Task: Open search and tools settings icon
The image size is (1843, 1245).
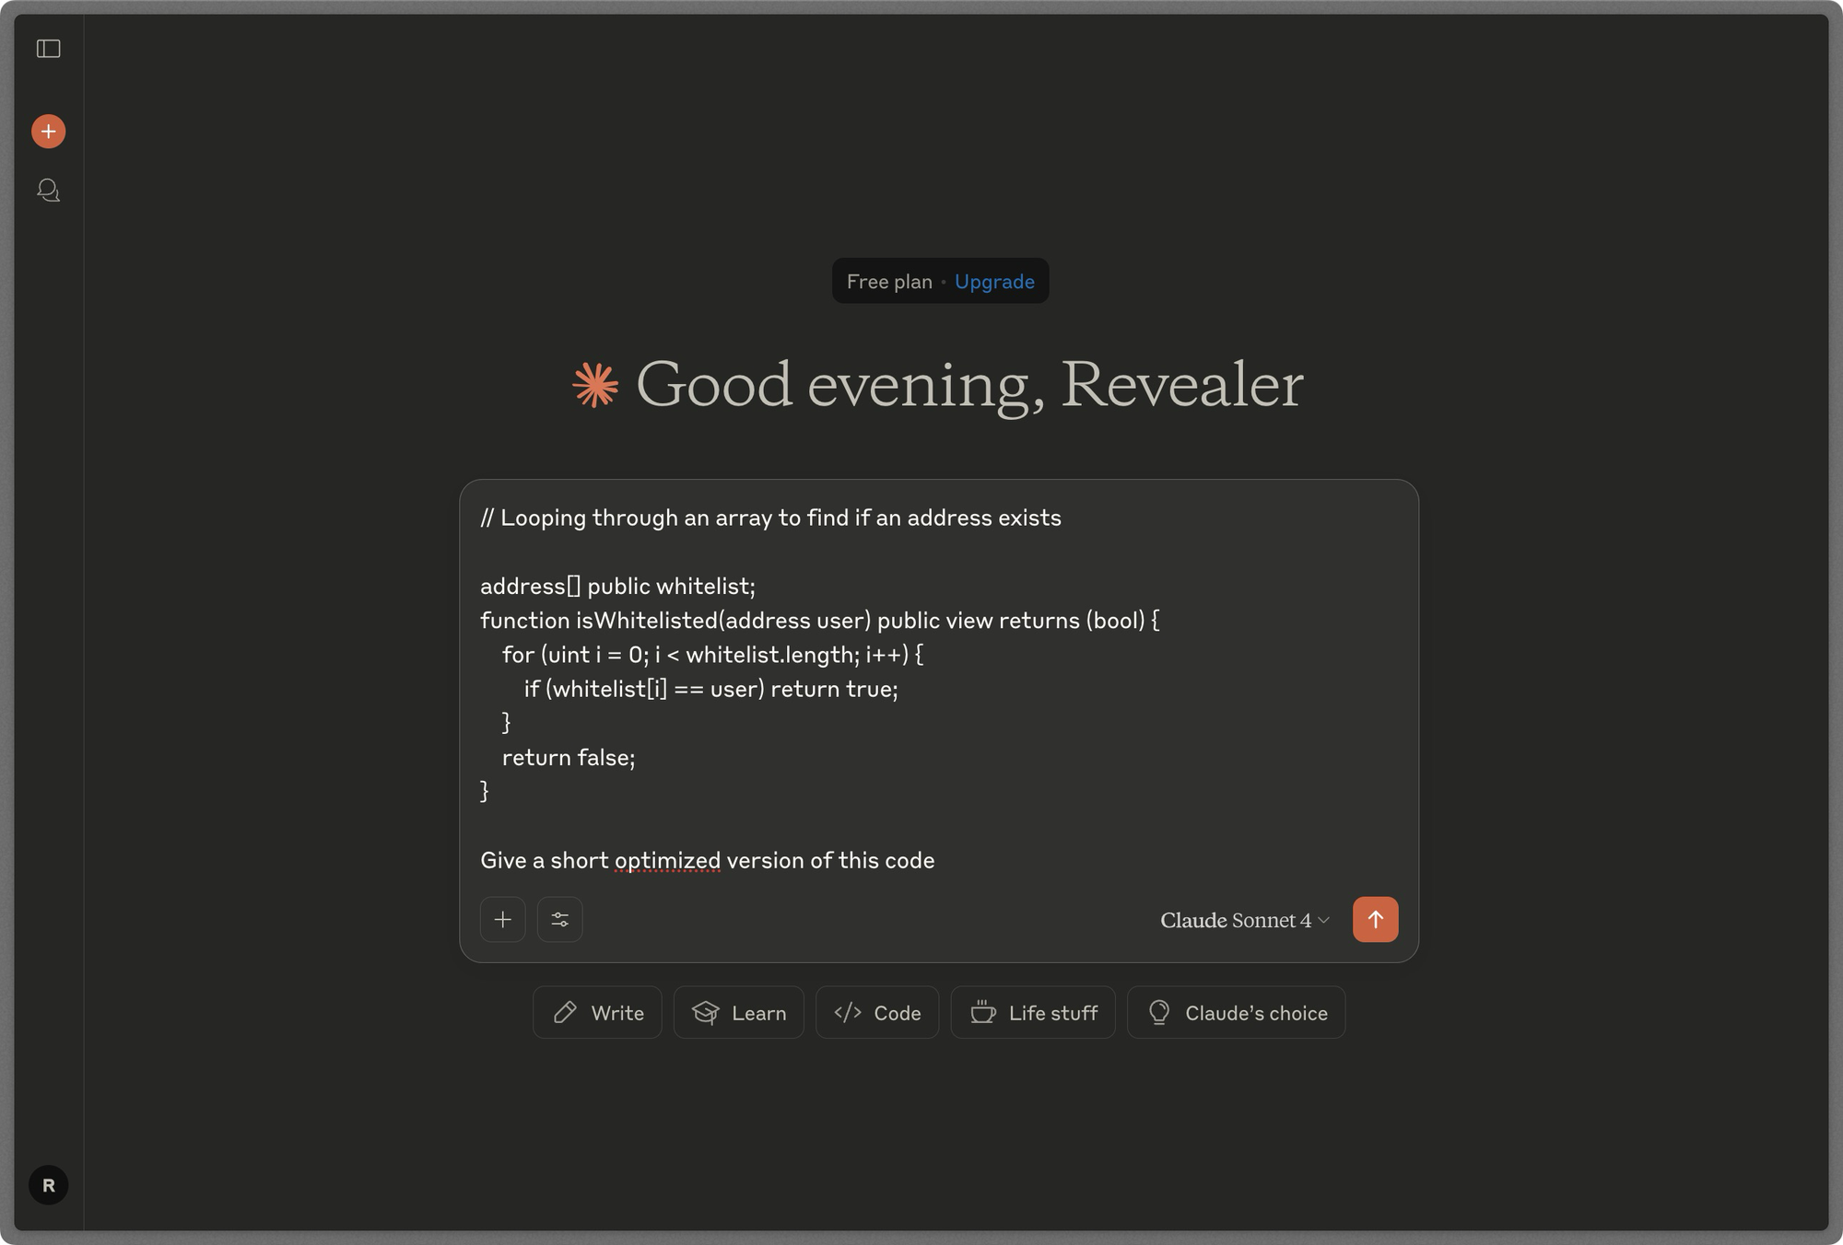Action: 560,919
